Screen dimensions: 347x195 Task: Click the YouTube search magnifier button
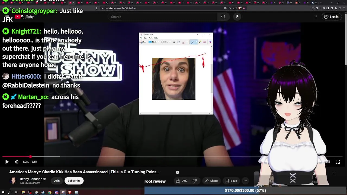tap(223, 17)
